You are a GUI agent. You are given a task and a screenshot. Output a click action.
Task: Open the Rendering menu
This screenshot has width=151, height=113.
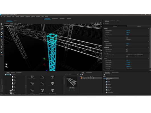point(28,16)
